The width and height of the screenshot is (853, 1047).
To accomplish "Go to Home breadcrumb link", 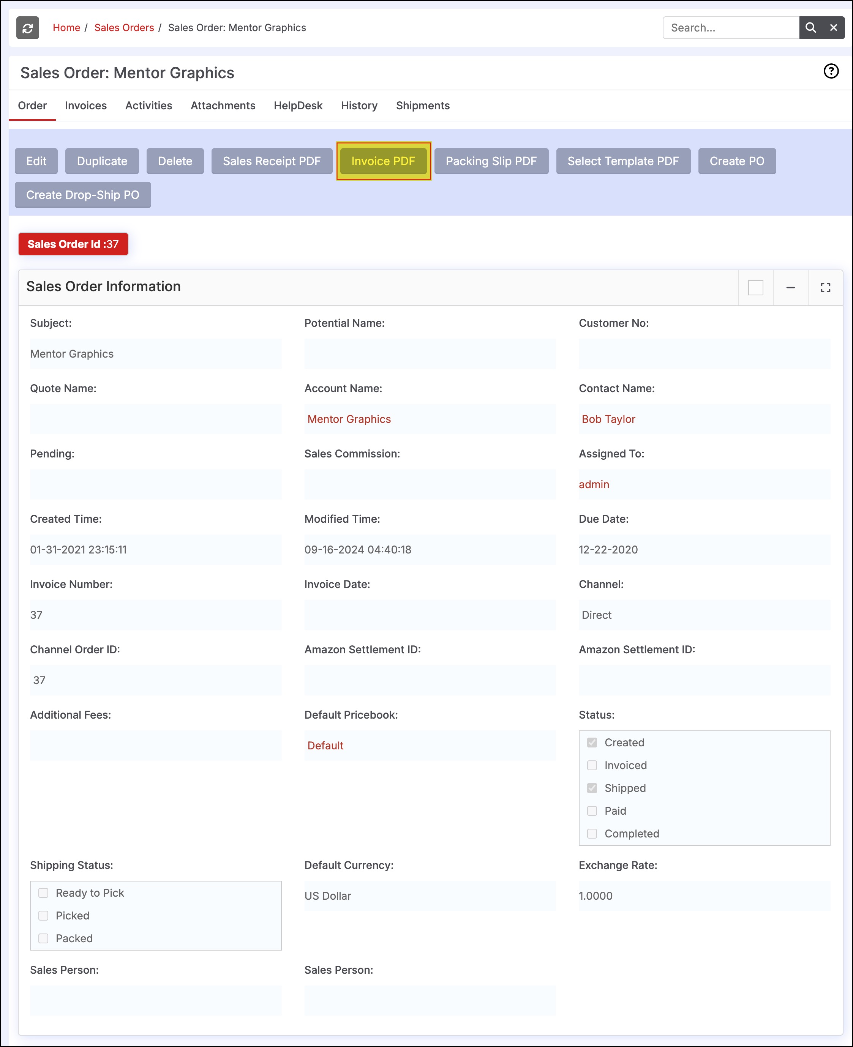I will point(66,28).
